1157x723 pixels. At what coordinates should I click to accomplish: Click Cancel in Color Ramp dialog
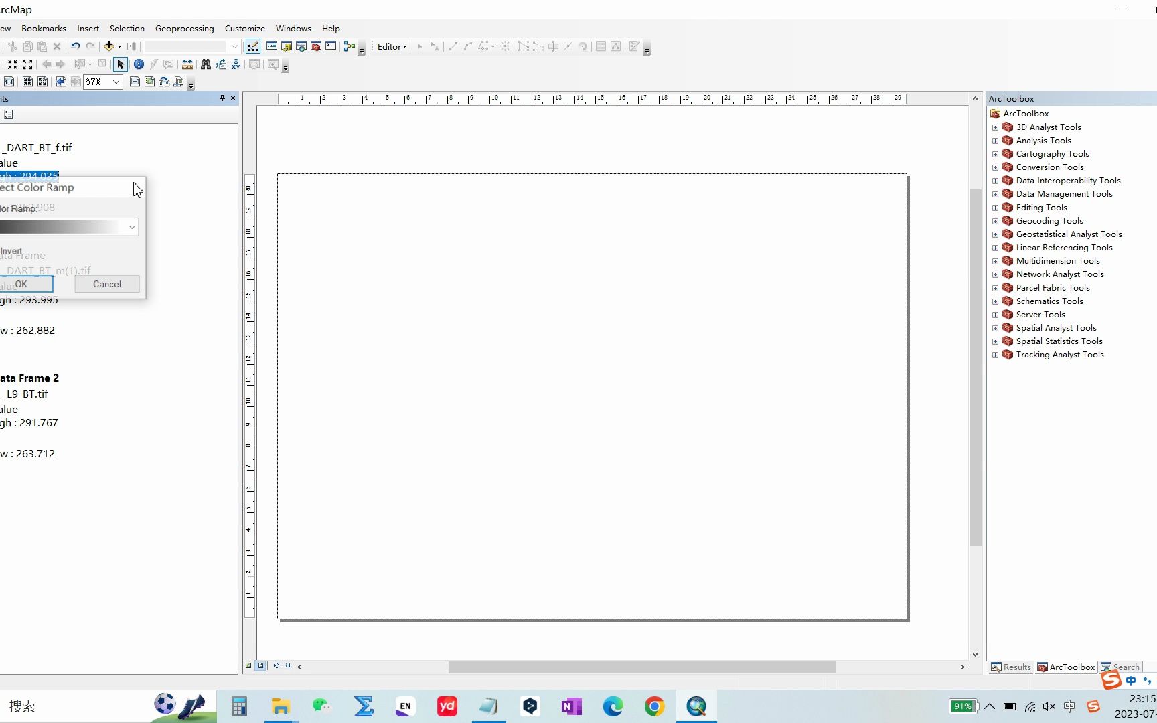coord(107,284)
